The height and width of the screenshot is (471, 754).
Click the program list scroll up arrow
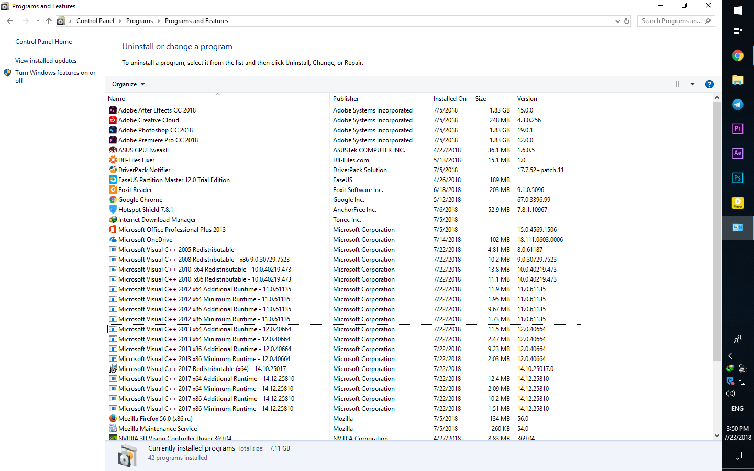[717, 98]
